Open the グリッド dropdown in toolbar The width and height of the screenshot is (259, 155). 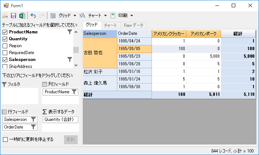pos(75,16)
